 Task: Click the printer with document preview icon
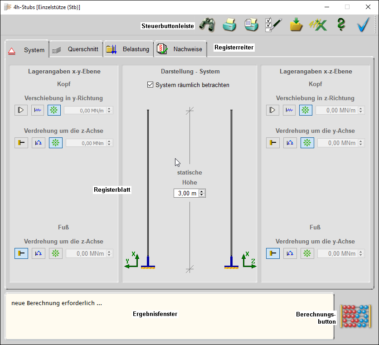pos(251,25)
